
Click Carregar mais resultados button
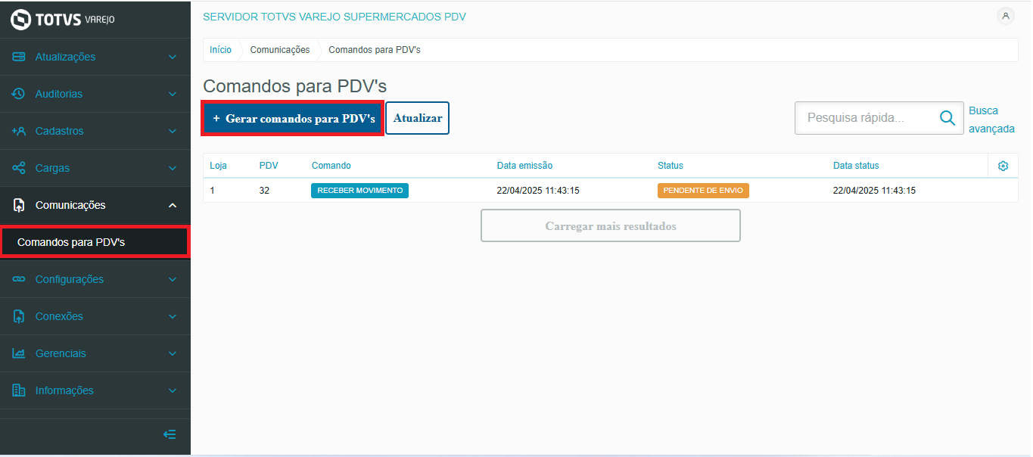click(x=611, y=225)
